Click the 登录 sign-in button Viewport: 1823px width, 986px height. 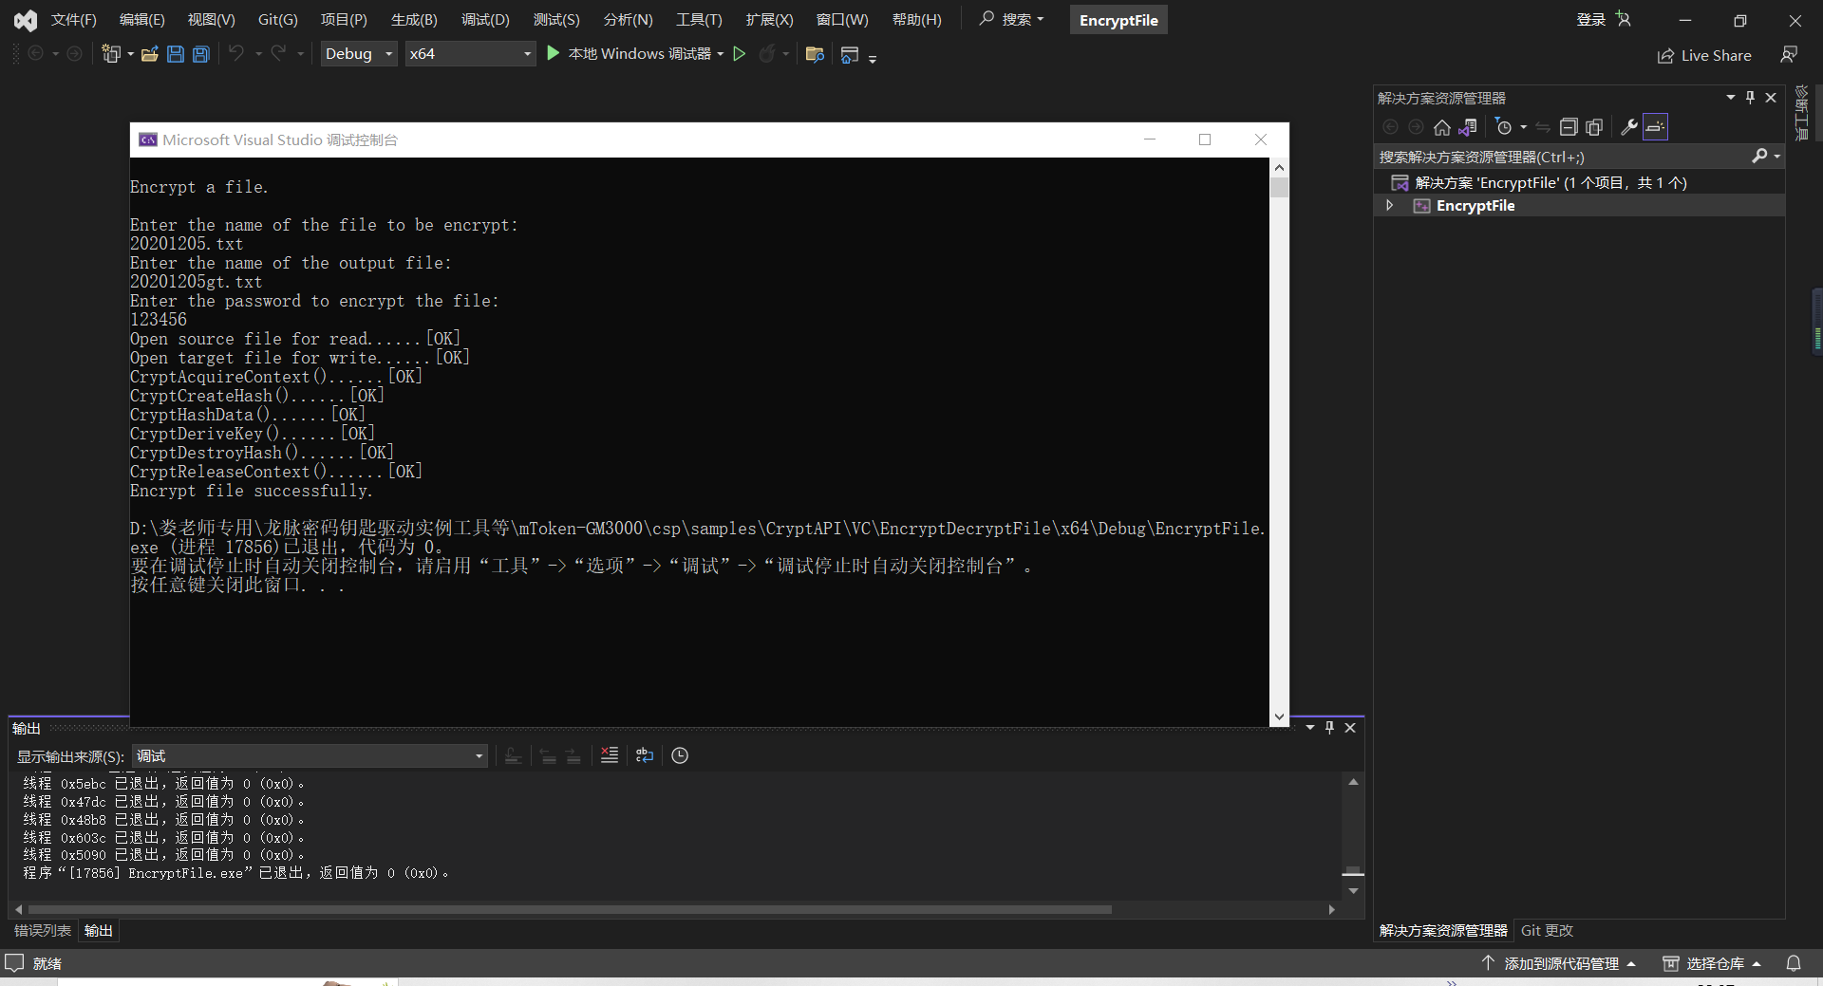pos(1591,20)
